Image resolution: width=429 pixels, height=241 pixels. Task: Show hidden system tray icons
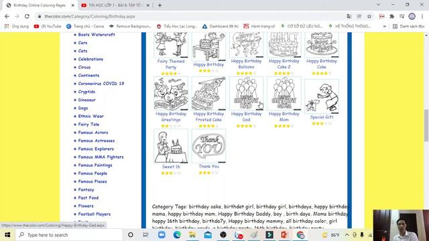tap(347, 235)
